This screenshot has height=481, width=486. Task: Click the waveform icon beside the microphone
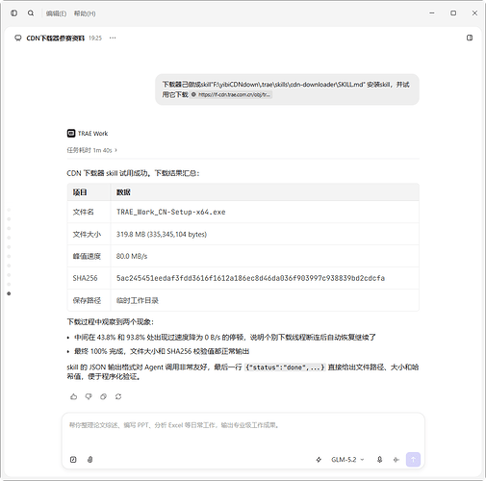(396, 460)
